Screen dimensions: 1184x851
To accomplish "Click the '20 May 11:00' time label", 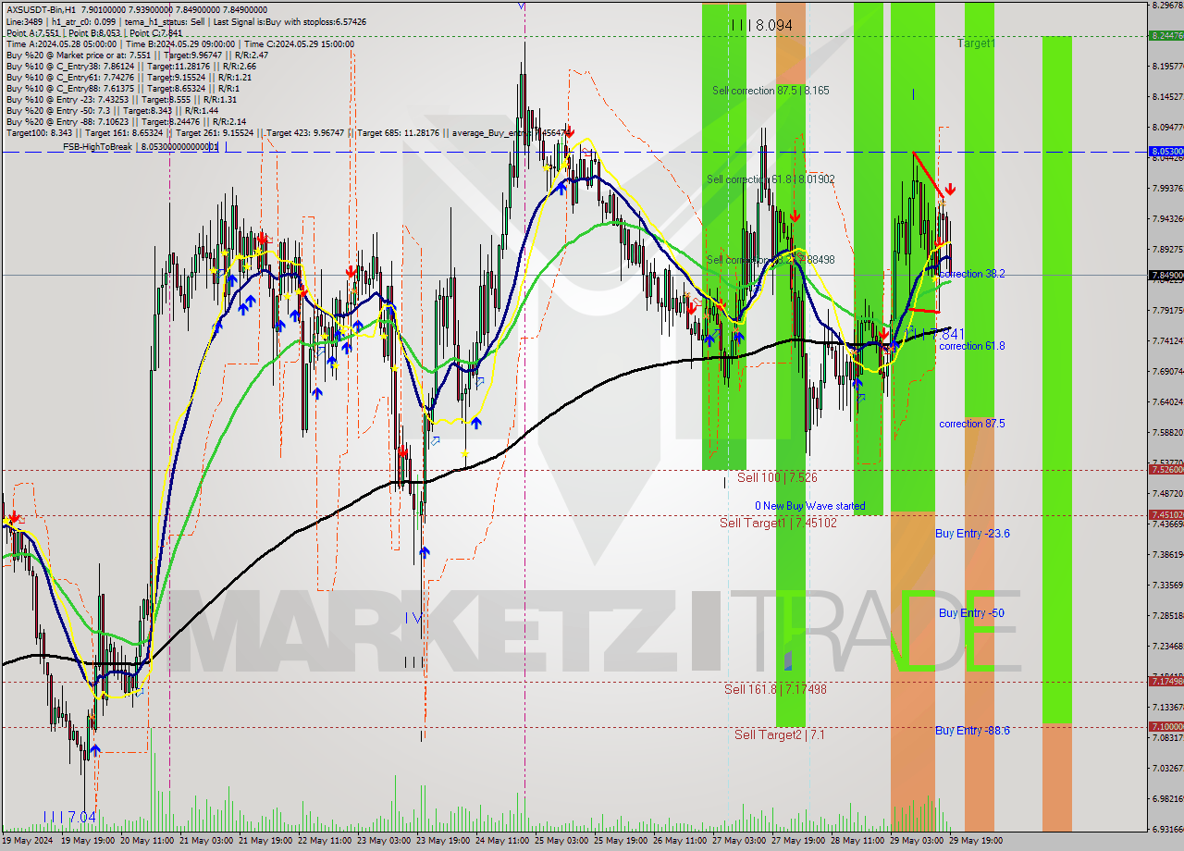I will 147,841.
